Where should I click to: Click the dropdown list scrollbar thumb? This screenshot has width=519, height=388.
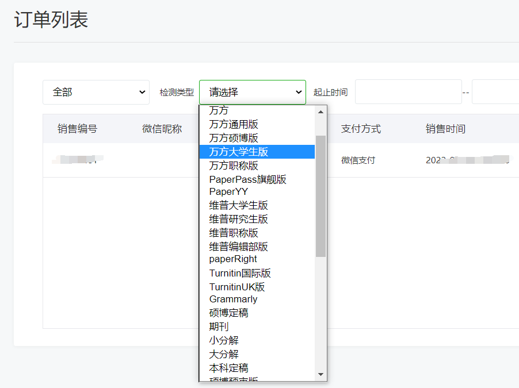pos(320,196)
